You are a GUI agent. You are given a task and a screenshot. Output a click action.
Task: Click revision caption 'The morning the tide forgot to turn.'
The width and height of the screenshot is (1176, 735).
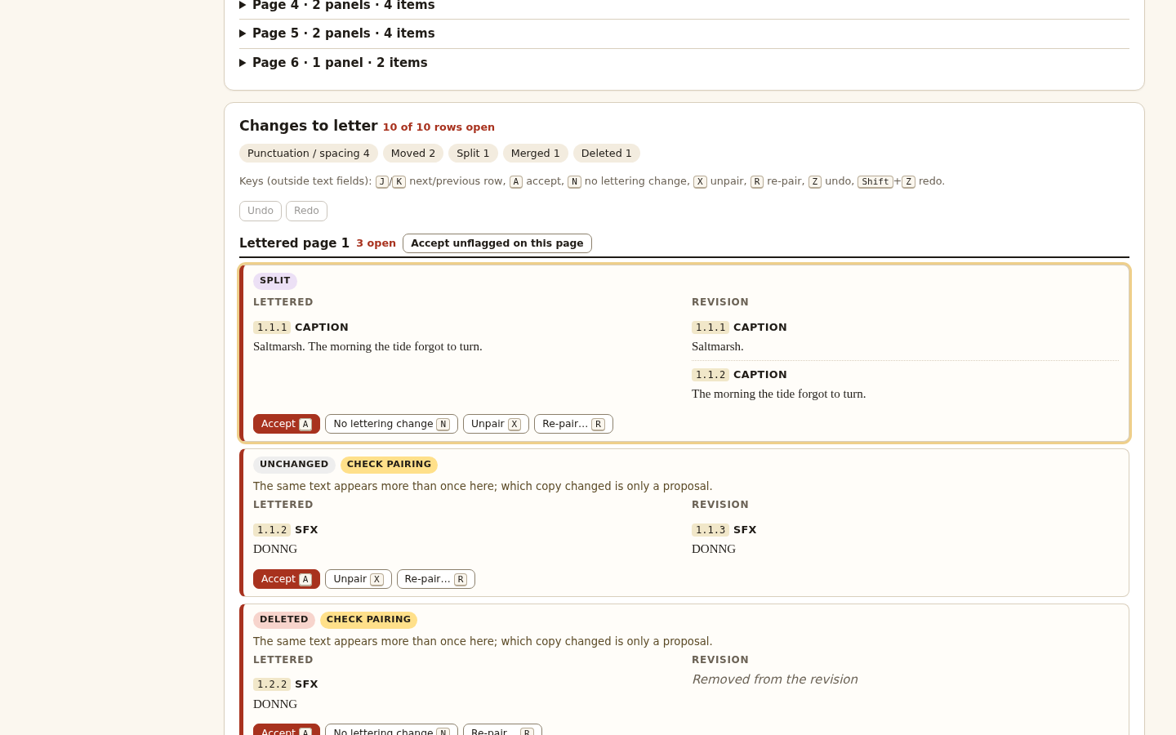(x=778, y=394)
